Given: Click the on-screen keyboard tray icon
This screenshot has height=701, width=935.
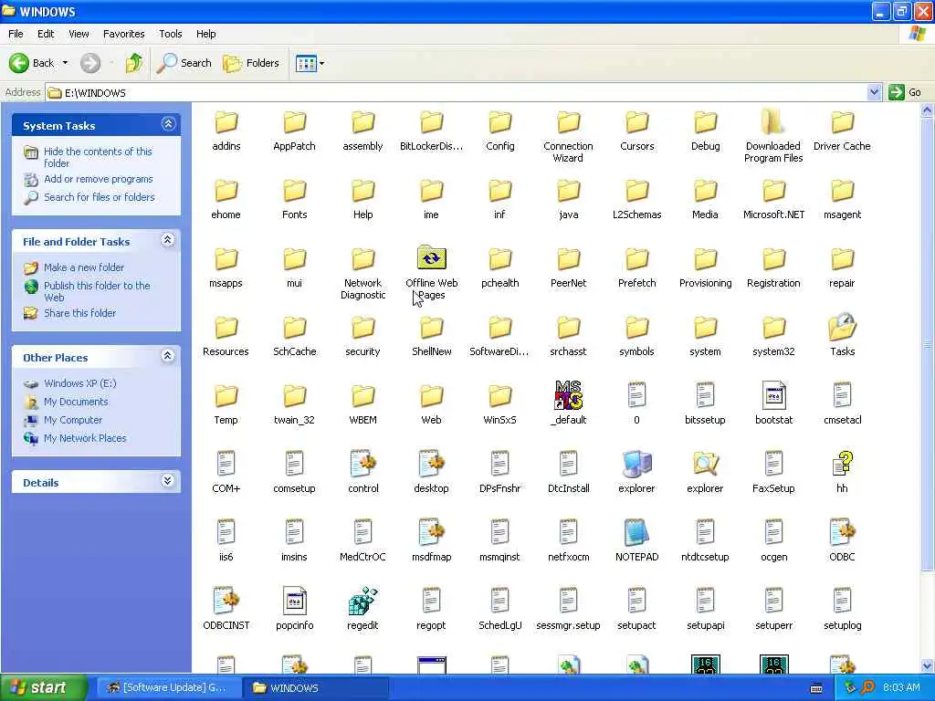Looking at the screenshot, I should point(816,688).
